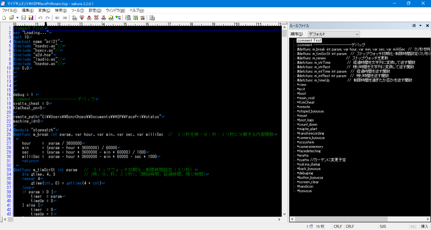Jump to the *exit label in outline

(301, 89)
